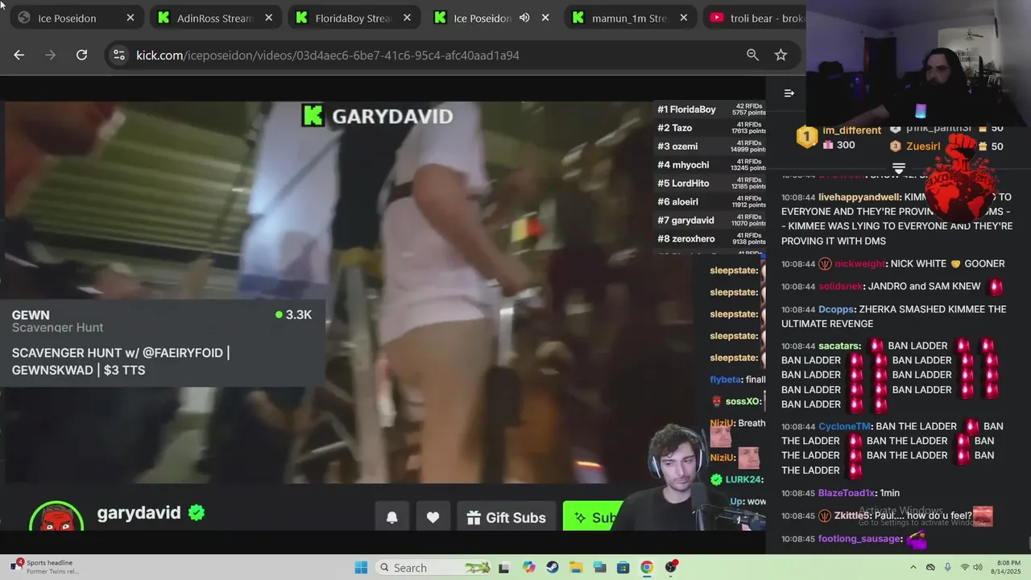The image size is (1031, 580).
Task: Open the garydavid channel name link
Action: (x=139, y=513)
